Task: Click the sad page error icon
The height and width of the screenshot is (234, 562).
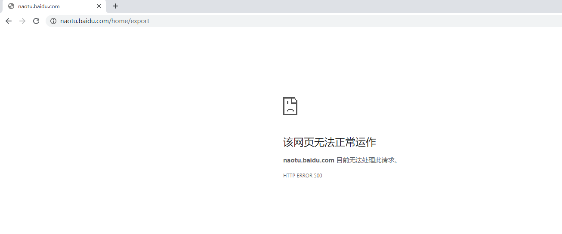Action: [290, 106]
